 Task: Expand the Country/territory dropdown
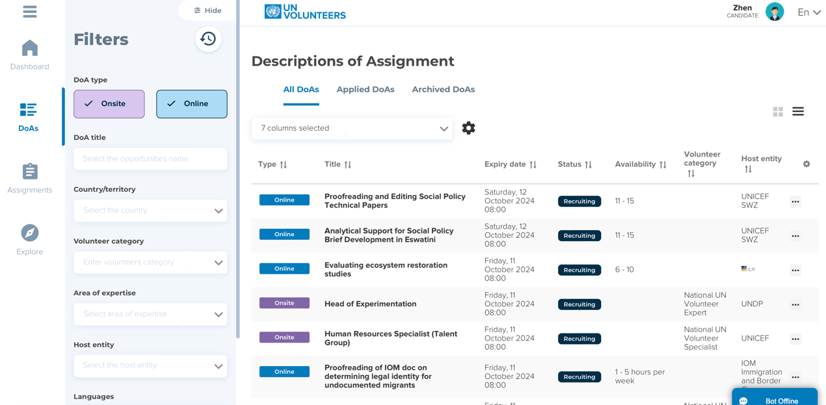coord(150,211)
